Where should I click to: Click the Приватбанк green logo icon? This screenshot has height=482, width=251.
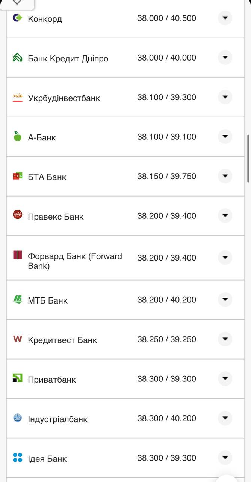[x=18, y=378]
